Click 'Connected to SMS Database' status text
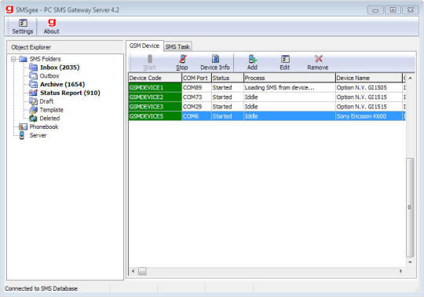The width and height of the screenshot is (424, 297). [42, 288]
